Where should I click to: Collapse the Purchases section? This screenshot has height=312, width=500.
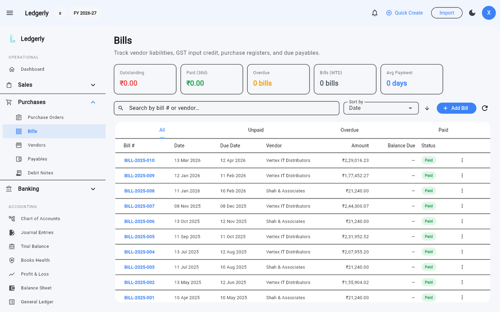click(x=53, y=102)
